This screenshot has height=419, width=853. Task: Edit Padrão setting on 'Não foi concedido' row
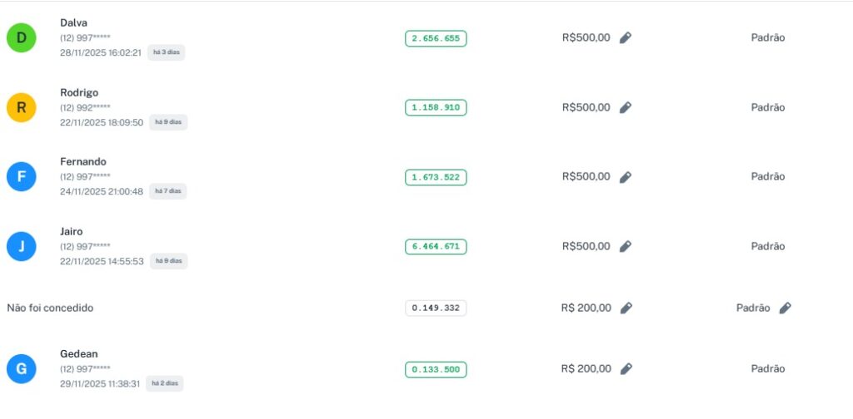click(x=785, y=308)
